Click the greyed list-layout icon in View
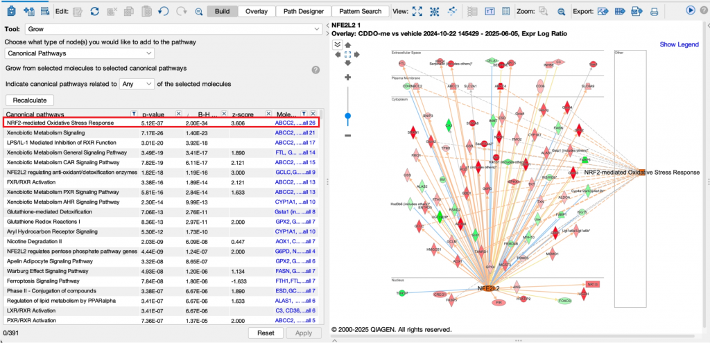Screen dimensions: 710x343 coord(473,11)
